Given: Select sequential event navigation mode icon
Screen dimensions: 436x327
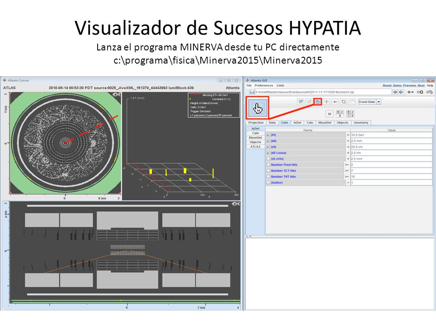Looking at the screenshot, I should 411,92.
